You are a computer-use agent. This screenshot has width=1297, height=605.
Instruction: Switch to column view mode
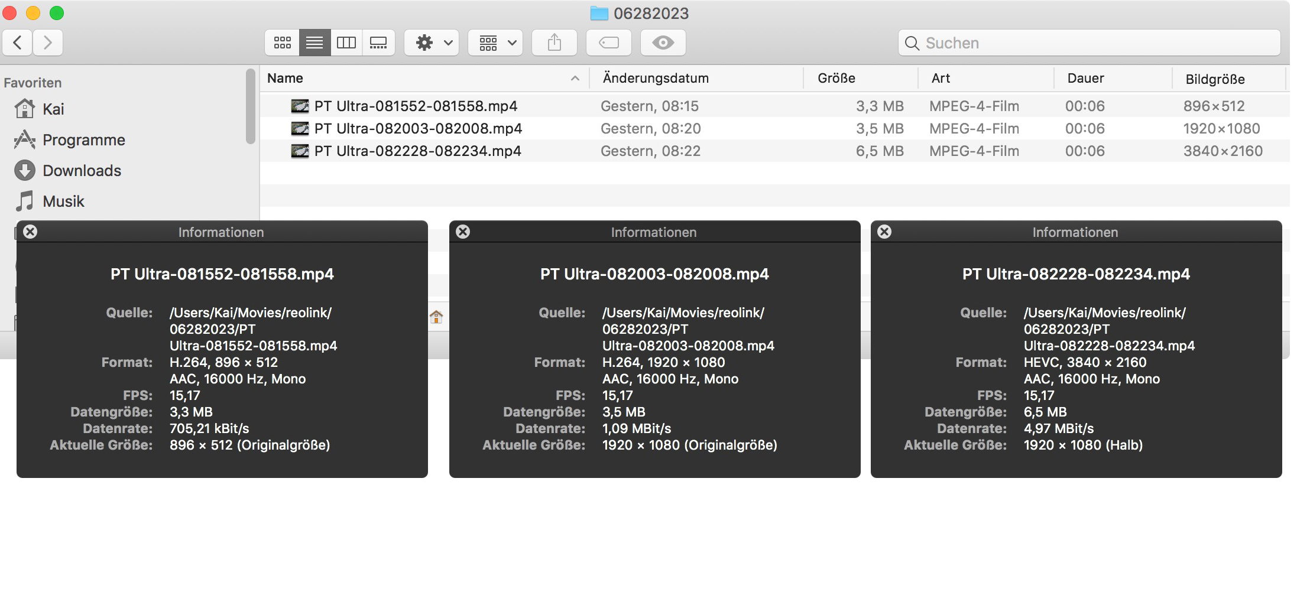tap(346, 43)
